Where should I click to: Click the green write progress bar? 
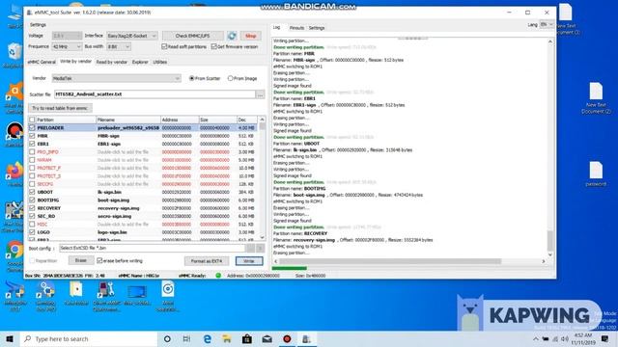tap(290, 268)
